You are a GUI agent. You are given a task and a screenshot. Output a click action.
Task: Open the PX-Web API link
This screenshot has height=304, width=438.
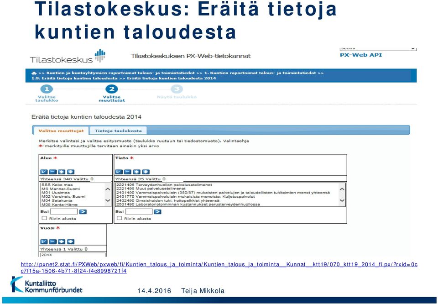click(361, 55)
